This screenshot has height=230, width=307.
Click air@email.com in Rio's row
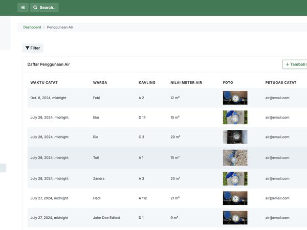tap(277, 137)
